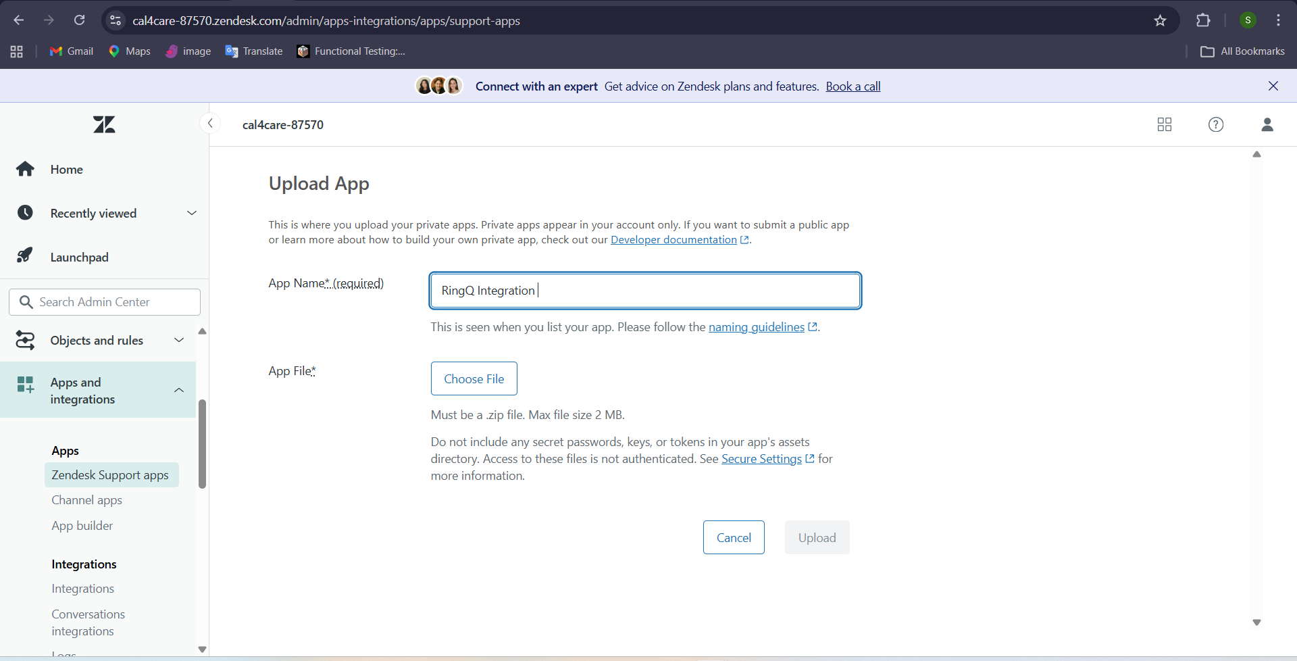The height and width of the screenshot is (661, 1297).
Task: Click the Integrations sidebar section heading
Action: click(x=84, y=564)
